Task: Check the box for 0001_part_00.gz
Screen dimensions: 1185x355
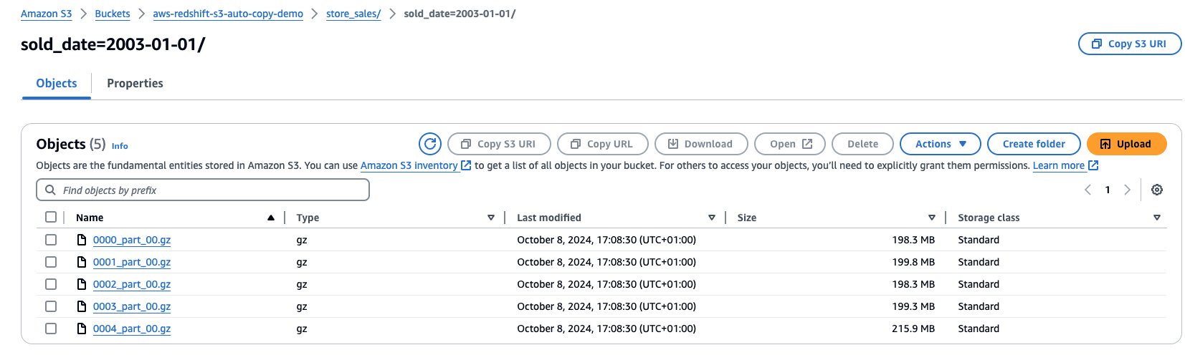Action: point(51,262)
